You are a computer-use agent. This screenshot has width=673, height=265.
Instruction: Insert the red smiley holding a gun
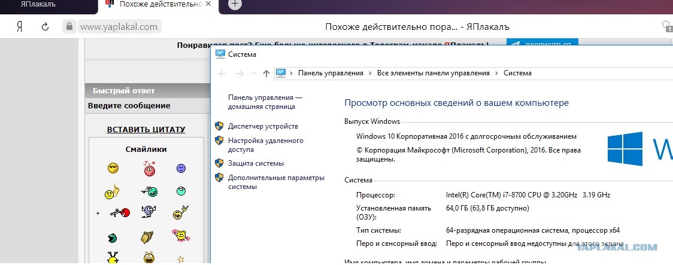click(x=120, y=212)
